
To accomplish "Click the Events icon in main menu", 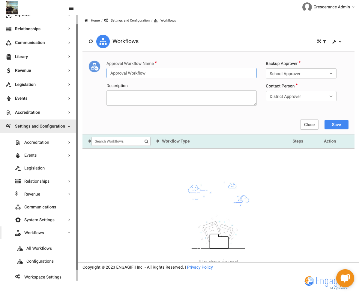I will (x=9, y=99).
